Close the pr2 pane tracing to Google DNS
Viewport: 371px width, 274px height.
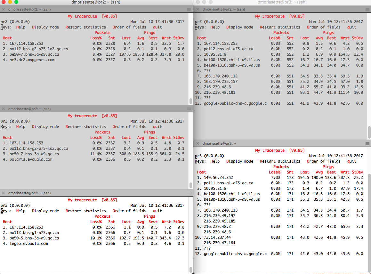198,10
